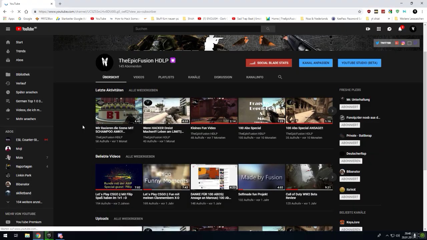The image size is (427, 240).
Task: Open 'Call of Duty WW2 Beta Review' thumbnail
Action: [x=309, y=177]
